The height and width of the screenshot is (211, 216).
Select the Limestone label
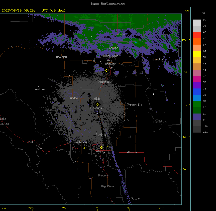[38, 89]
